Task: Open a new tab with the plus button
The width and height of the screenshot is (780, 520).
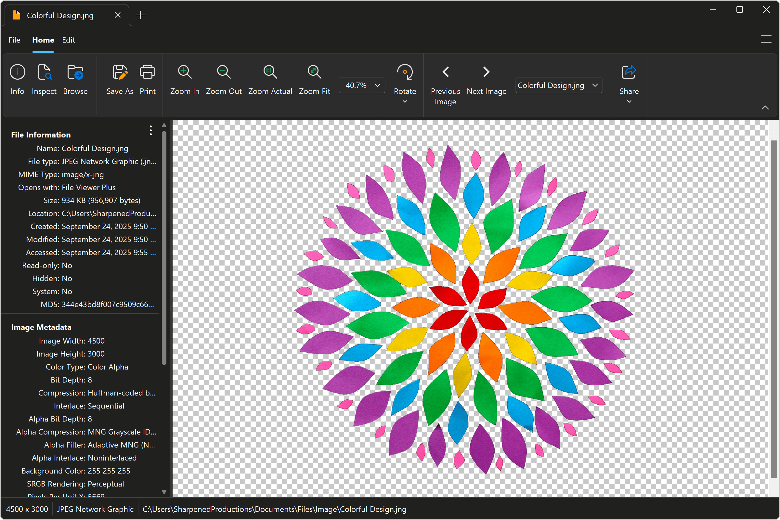Action: pos(141,15)
